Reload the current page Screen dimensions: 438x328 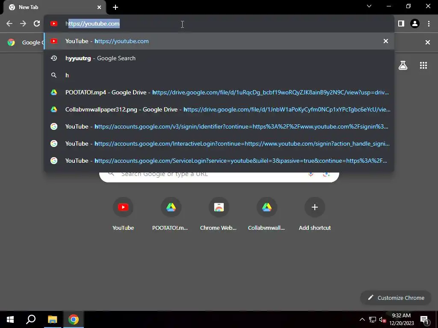[37, 24]
